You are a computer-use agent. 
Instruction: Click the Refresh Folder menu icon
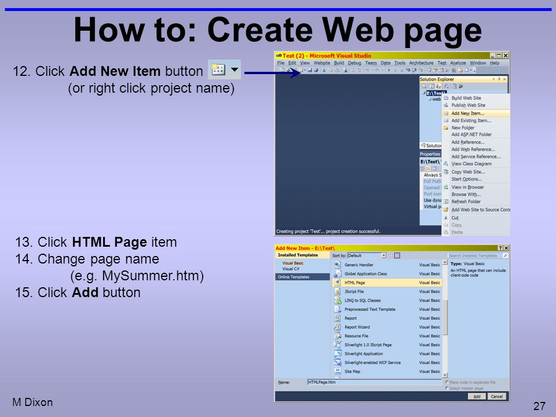(446, 202)
